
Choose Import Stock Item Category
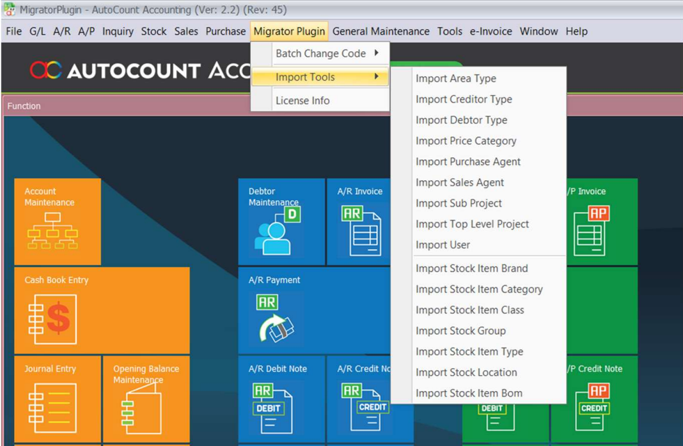479,289
